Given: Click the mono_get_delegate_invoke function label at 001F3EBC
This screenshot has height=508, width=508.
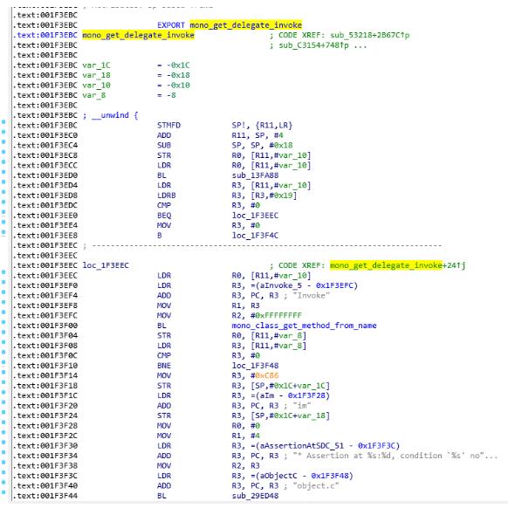Looking at the screenshot, I should [x=138, y=35].
